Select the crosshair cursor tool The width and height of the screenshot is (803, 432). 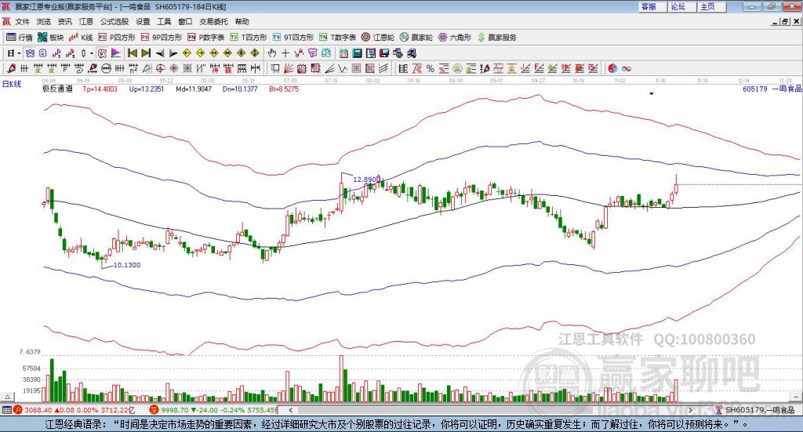(285, 53)
